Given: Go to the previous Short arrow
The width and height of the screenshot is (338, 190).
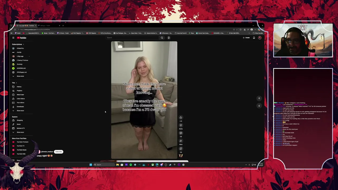Looking at the screenshot, I should pyautogui.click(x=259, y=98).
